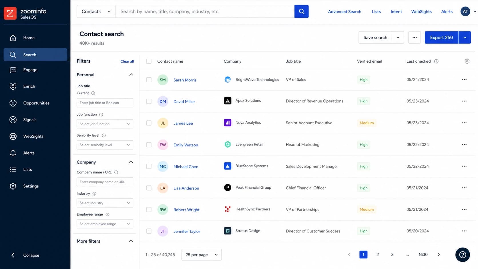This screenshot has height=269, width=478.
Task: Open row actions for James Lee
Action: pyautogui.click(x=464, y=123)
